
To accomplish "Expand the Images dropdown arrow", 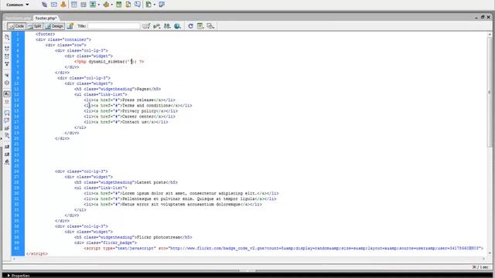I will pyautogui.click(x=99, y=5).
